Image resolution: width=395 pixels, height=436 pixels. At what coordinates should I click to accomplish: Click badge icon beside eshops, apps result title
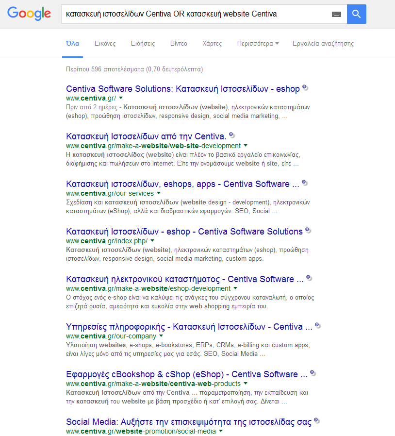(305, 183)
